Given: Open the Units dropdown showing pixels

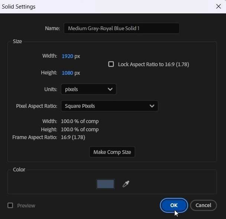Looking at the screenshot, I should (88, 89).
